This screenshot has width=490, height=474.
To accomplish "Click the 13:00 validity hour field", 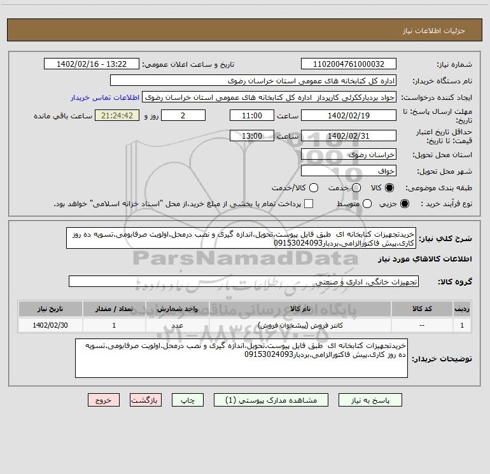I will (252, 136).
